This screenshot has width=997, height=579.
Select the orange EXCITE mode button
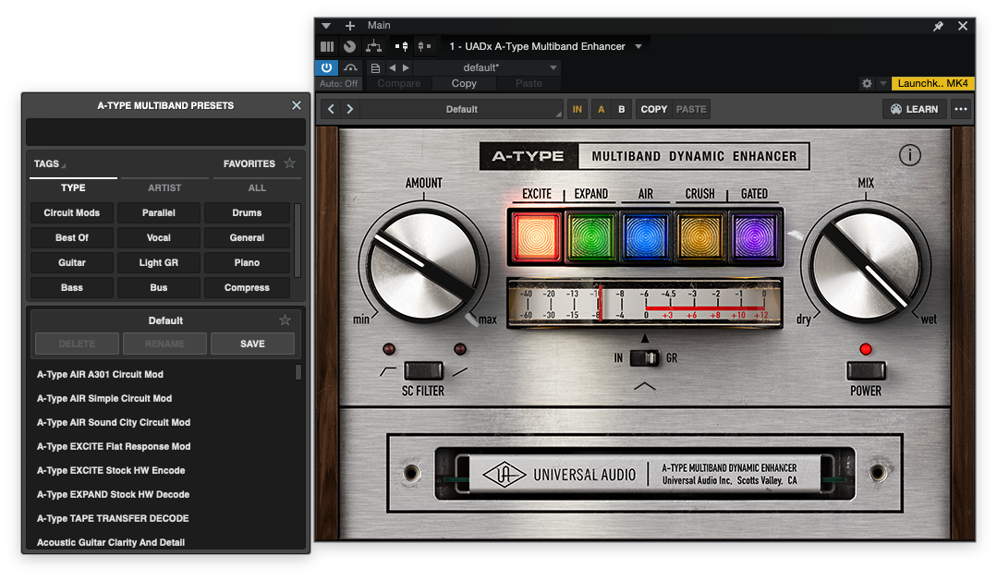(536, 237)
